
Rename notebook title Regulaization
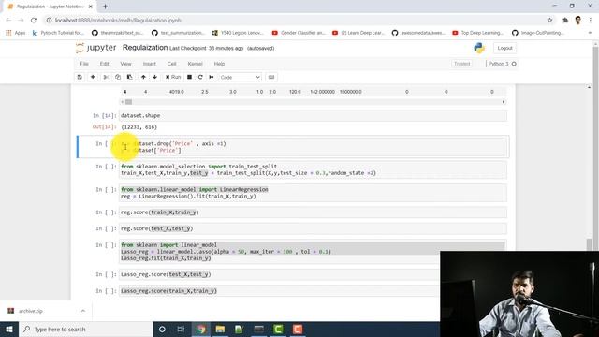pyautogui.click(x=145, y=48)
